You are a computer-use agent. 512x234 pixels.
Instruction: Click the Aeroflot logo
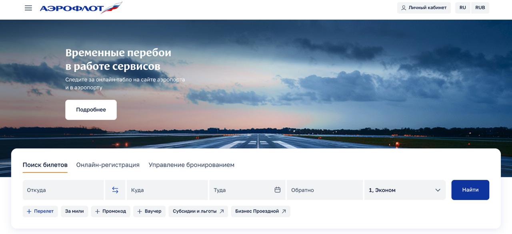80,8
